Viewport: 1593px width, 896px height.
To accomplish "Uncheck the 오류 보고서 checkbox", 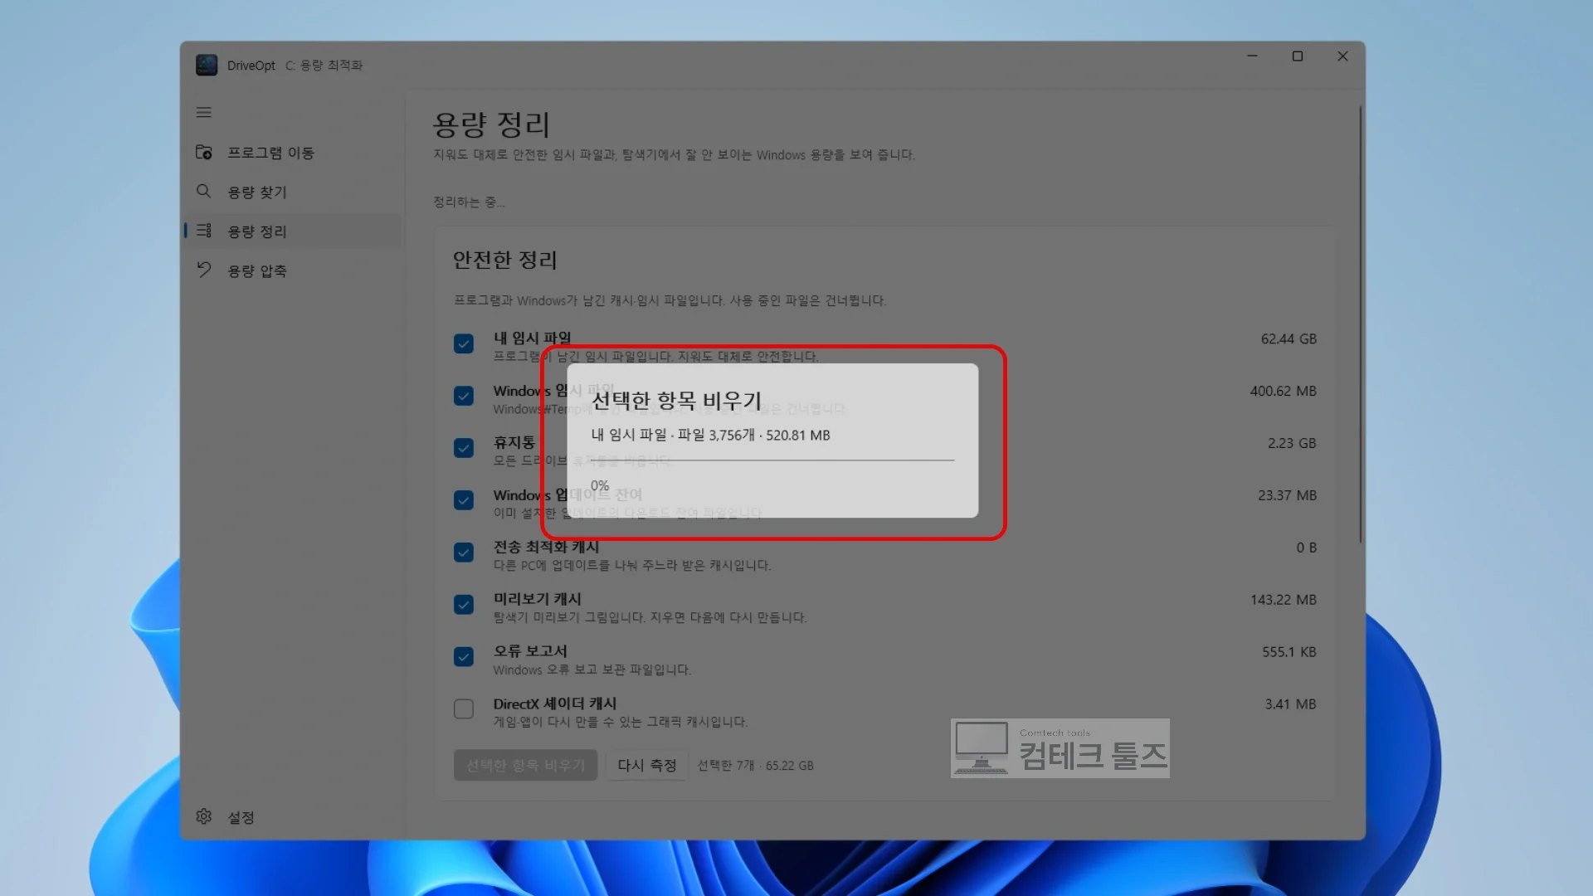I will click(x=464, y=657).
